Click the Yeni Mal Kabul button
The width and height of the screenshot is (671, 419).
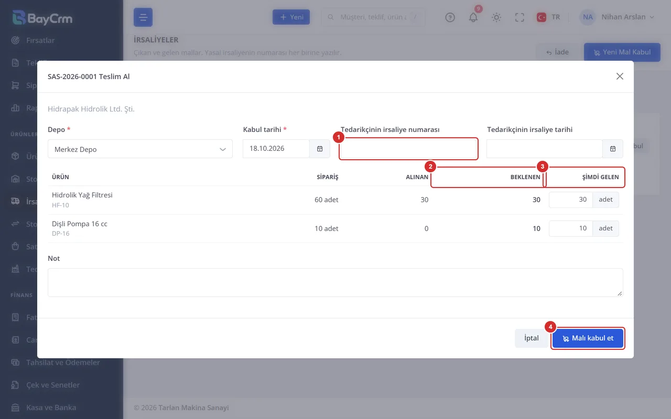[x=622, y=52]
